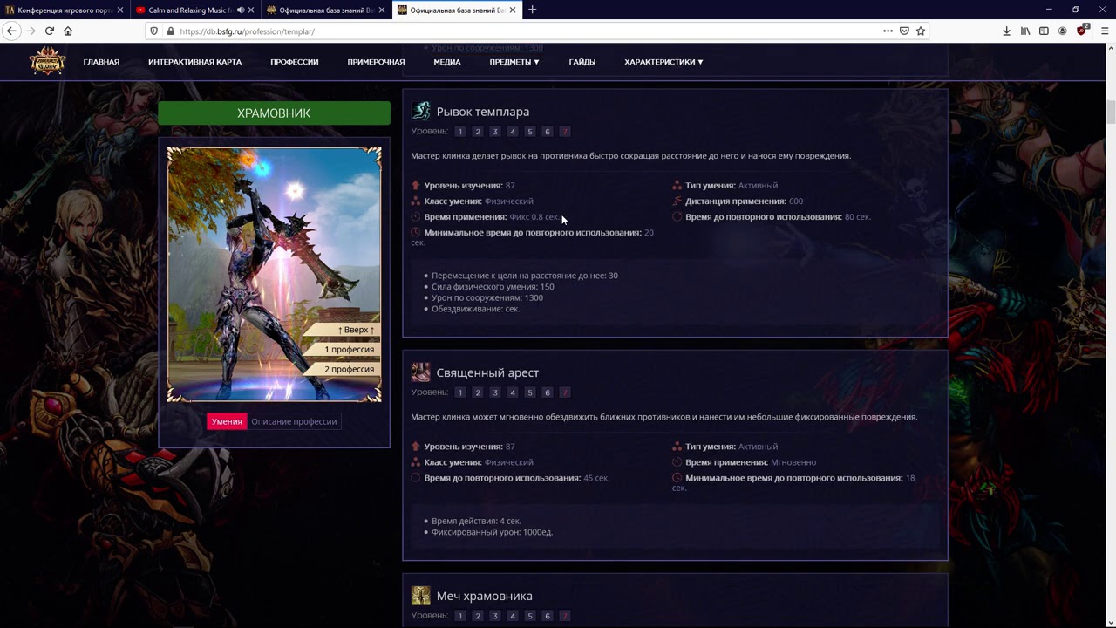Close the Calm and Relaxing Music tab
This screenshot has width=1116, height=628.
click(x=251, y=10)
